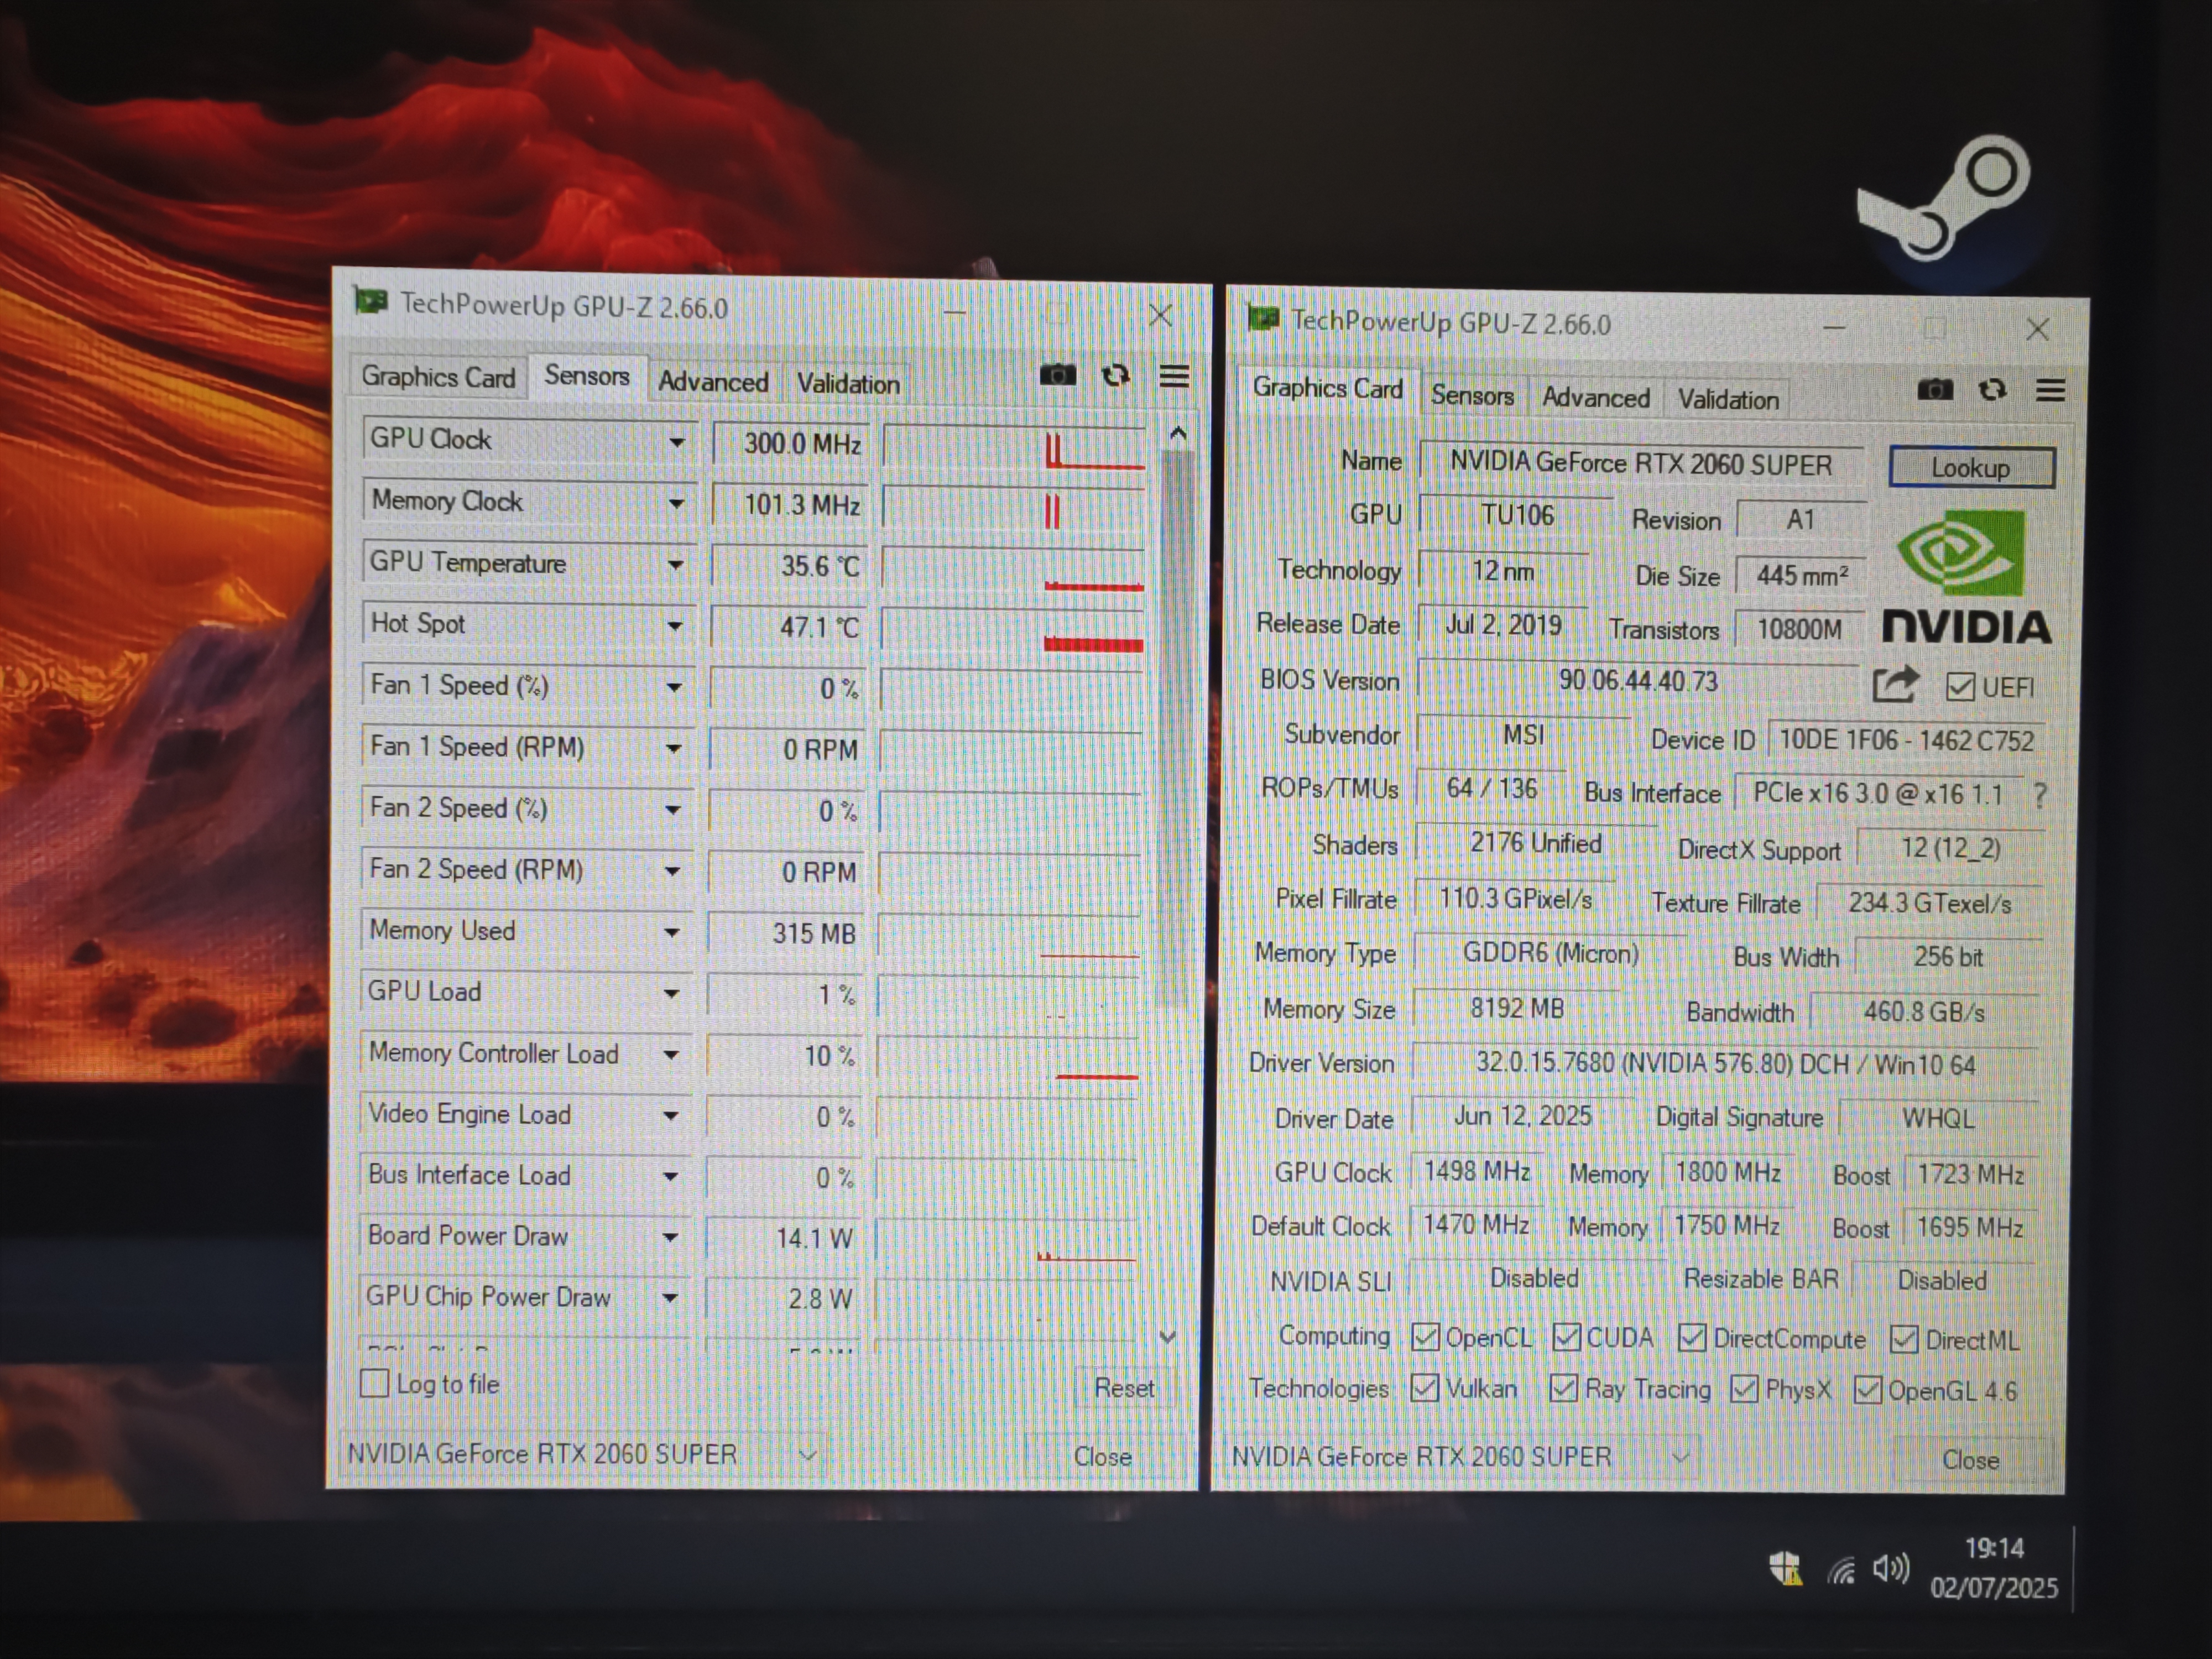
Task: Open Memory Used sensor dropdown arrow
Action: pyautogui.click(x=672, y=933)
